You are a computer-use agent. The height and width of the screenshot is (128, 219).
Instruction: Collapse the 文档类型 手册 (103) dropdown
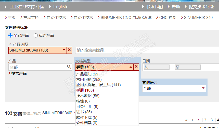(104, 67)
